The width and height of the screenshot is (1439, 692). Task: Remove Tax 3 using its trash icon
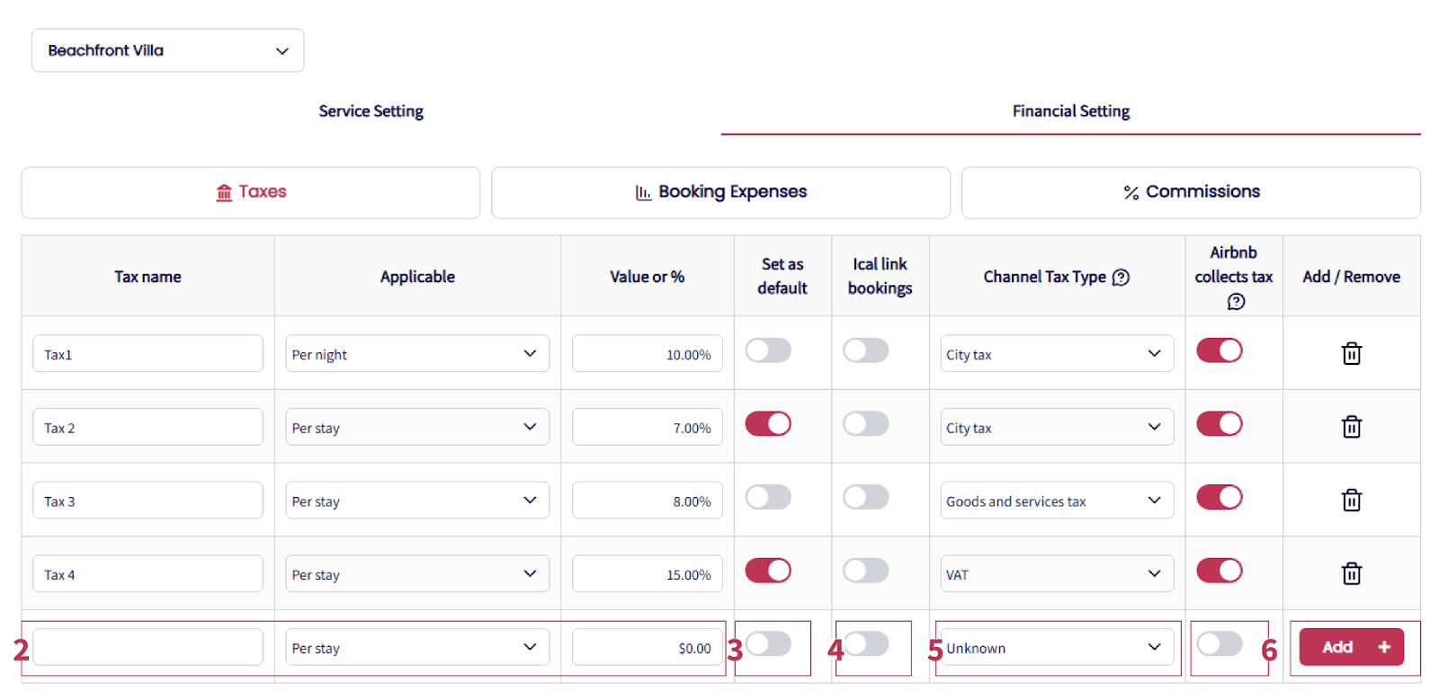pyautogui.click(x=1351, y=501)
